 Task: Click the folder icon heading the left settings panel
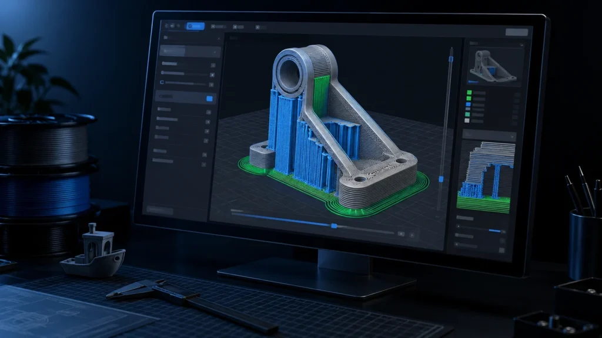[x=166, y=38]
